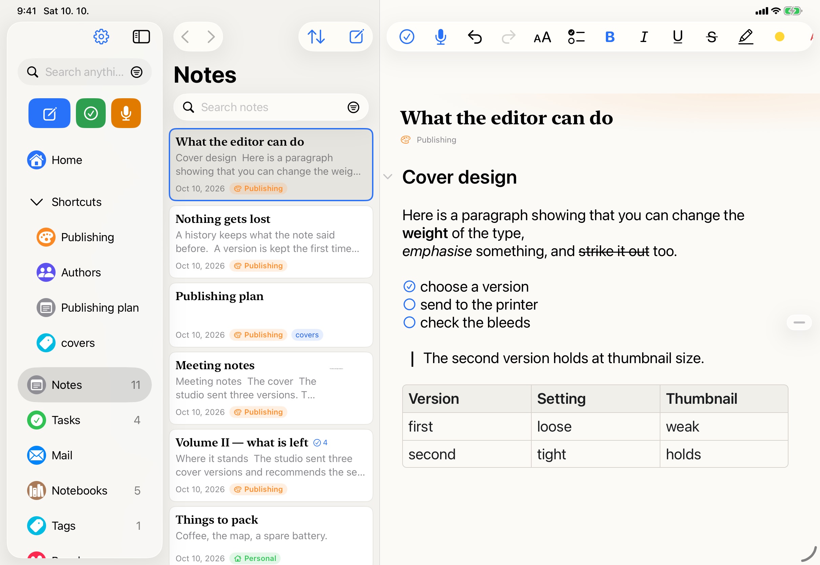
Task: Go forward with the right arrow
Action: tap(211, 37)
